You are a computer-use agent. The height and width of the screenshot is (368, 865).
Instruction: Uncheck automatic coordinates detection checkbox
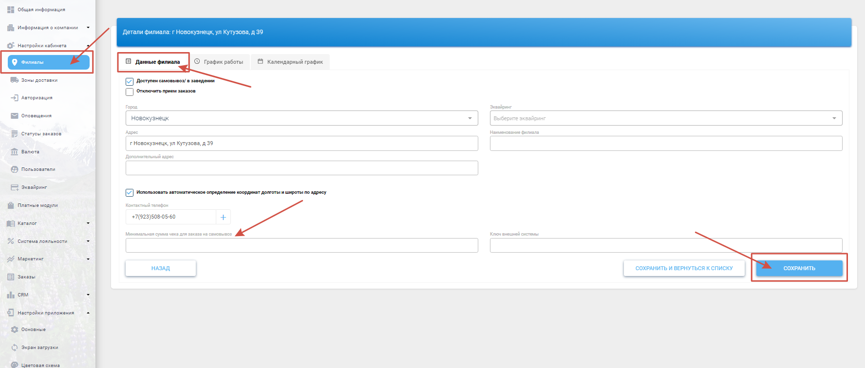click(x=130, y=193)
